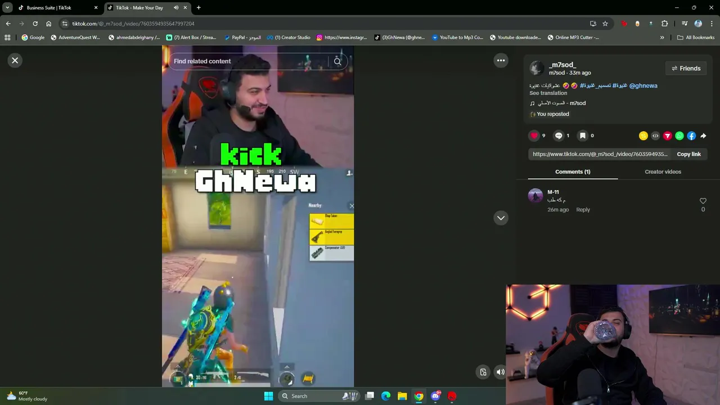Open the @ghnewa mention link
The width and height of the screenshot is (720, 405).
pyautogui.click(x=643, y=85)
